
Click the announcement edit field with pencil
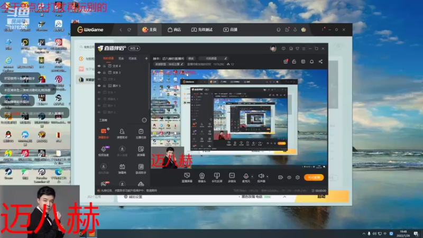point(214,58)
